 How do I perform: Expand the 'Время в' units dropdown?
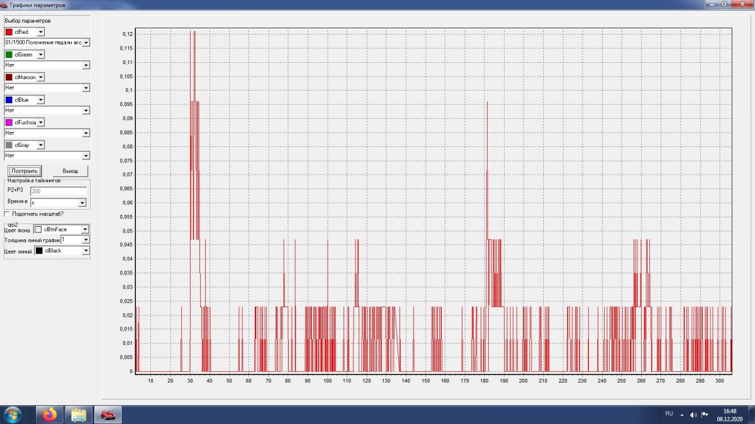pos(82,203)
